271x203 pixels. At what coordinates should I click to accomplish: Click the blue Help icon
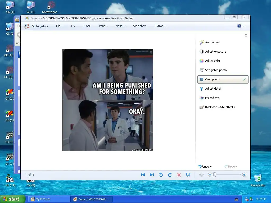click(239, 26)
